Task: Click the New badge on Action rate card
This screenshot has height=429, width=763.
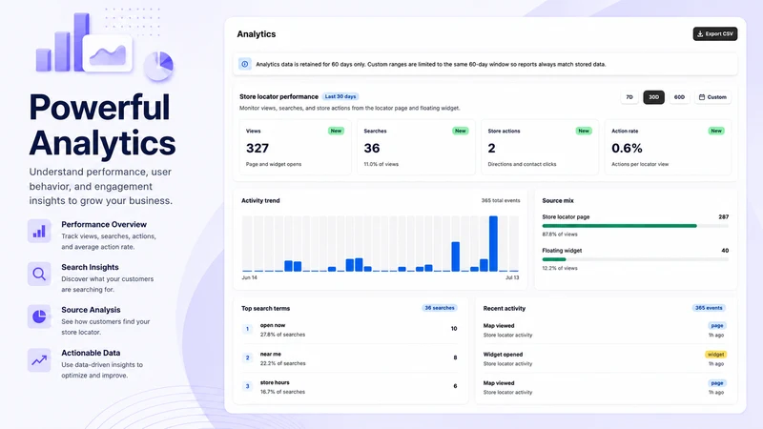Action: [x=716, y=131]
